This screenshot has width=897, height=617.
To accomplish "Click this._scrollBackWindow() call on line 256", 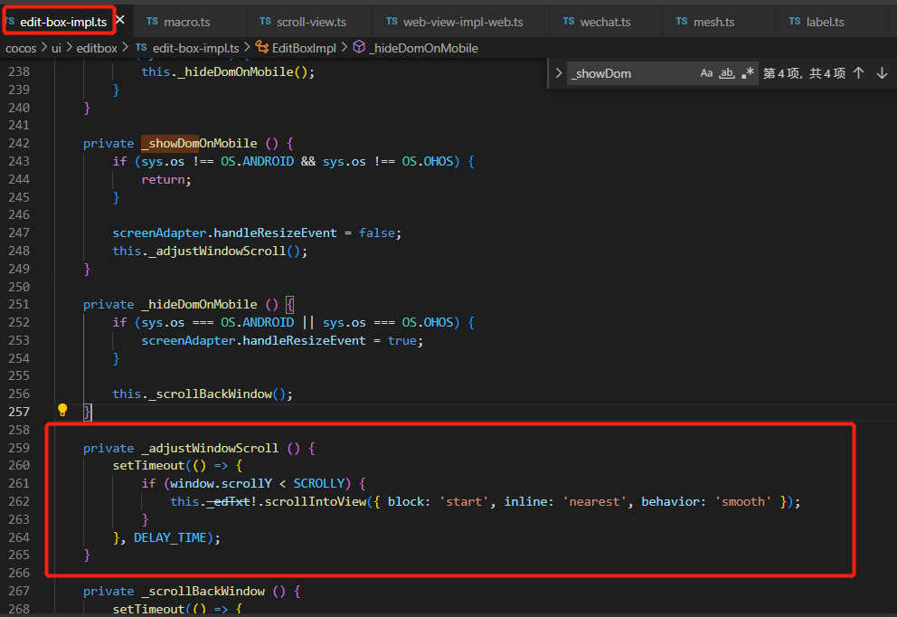I will click(203, 394).
